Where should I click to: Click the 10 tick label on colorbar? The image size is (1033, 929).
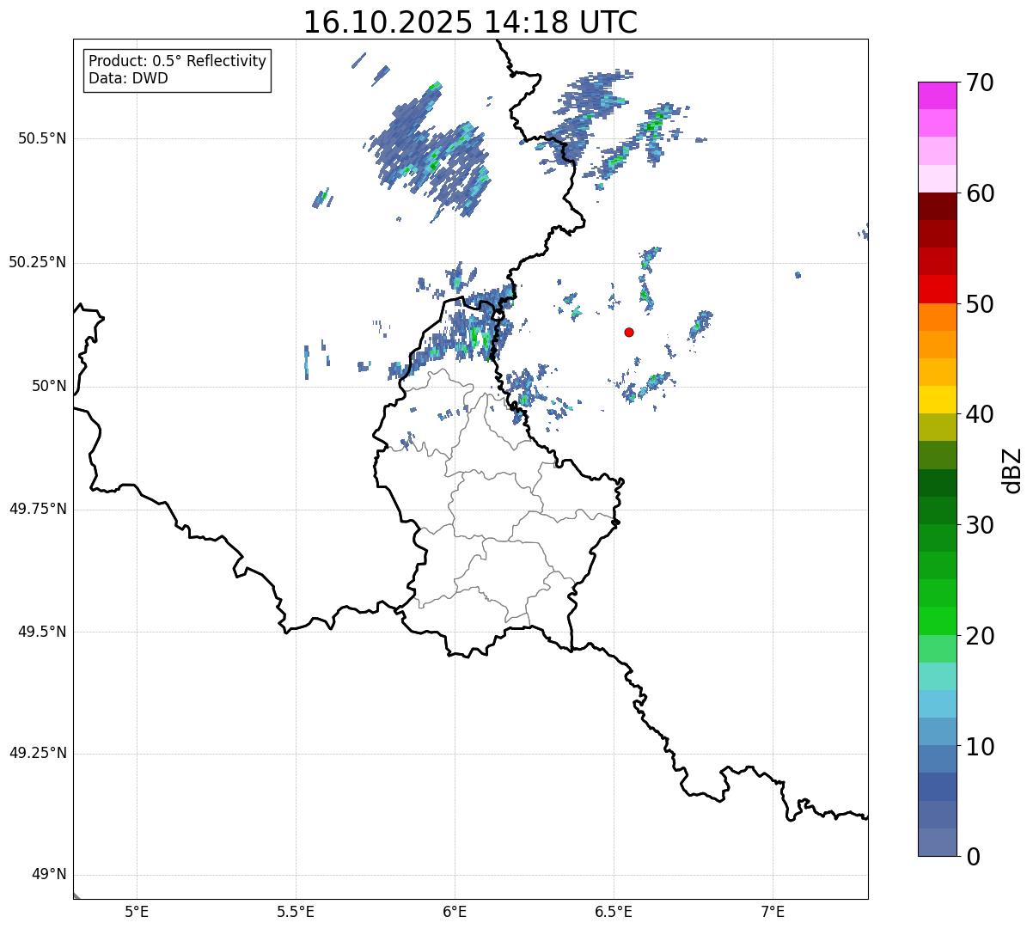click(x=980, y=747)
